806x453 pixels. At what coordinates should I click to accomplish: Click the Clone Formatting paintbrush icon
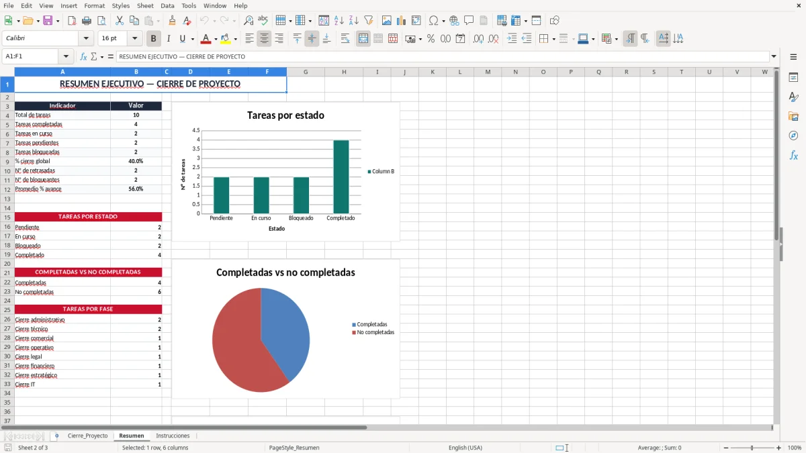[x=173, y=21]
